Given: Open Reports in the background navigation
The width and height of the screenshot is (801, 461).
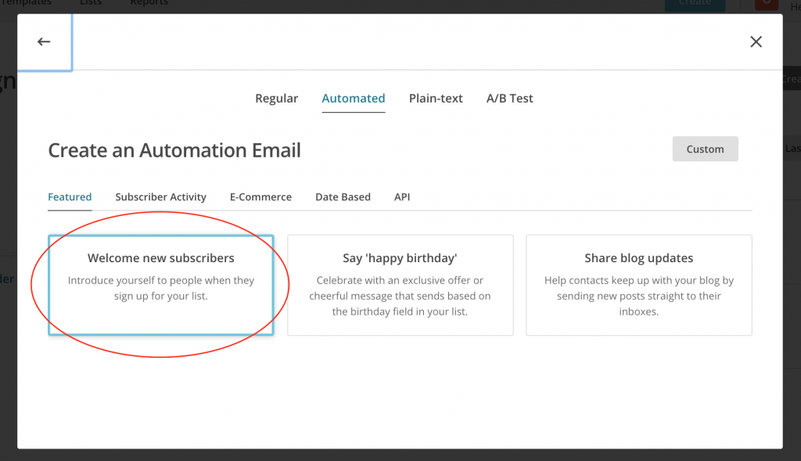Looking at the screenshot, I should (149, 3).
